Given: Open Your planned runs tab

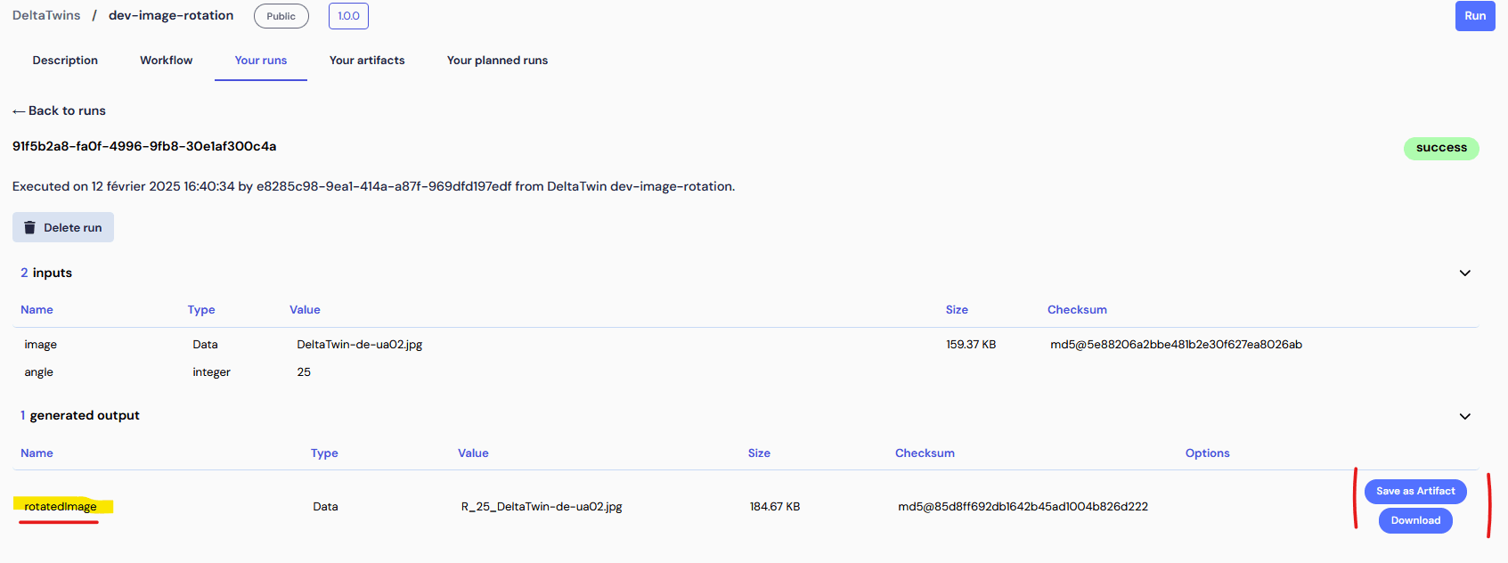Looking at the screenshot, I should tap(497, 61).
